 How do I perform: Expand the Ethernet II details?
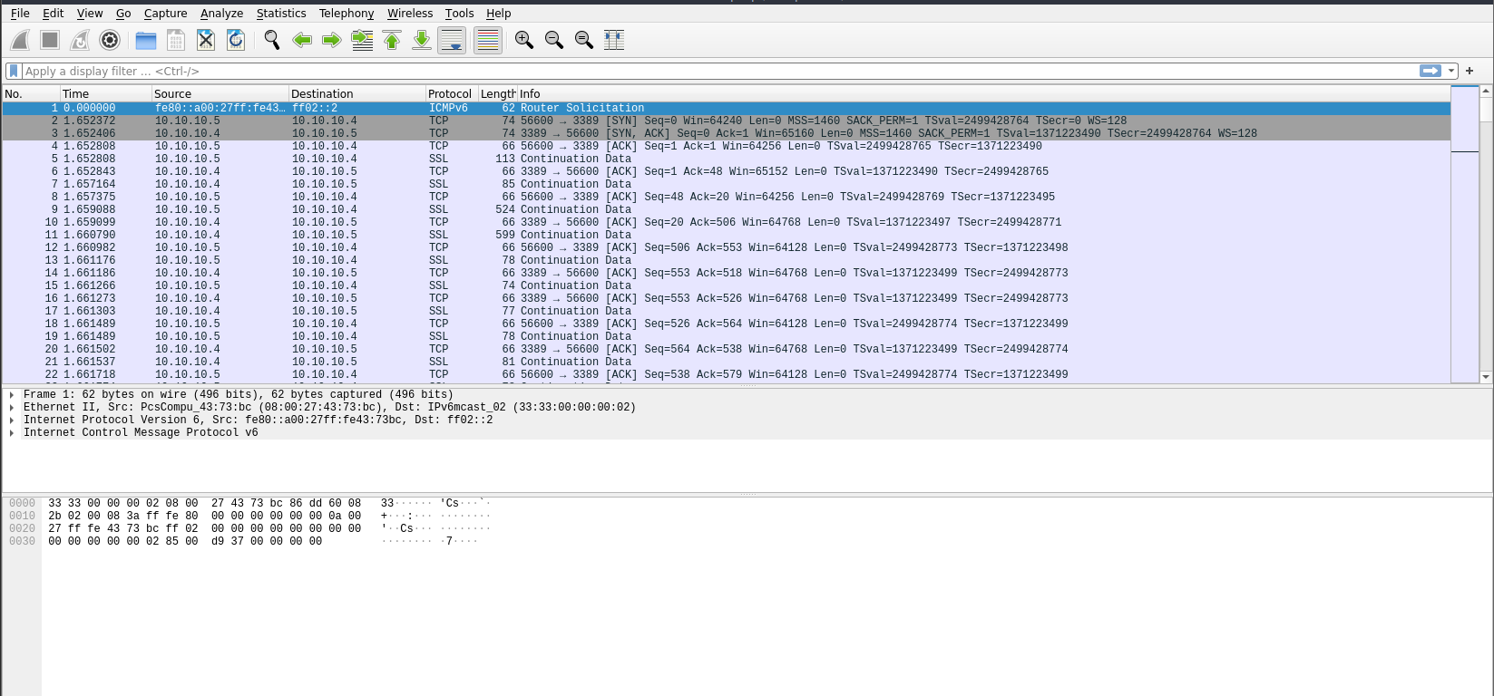pyautogui.click(x=12, y=408)
